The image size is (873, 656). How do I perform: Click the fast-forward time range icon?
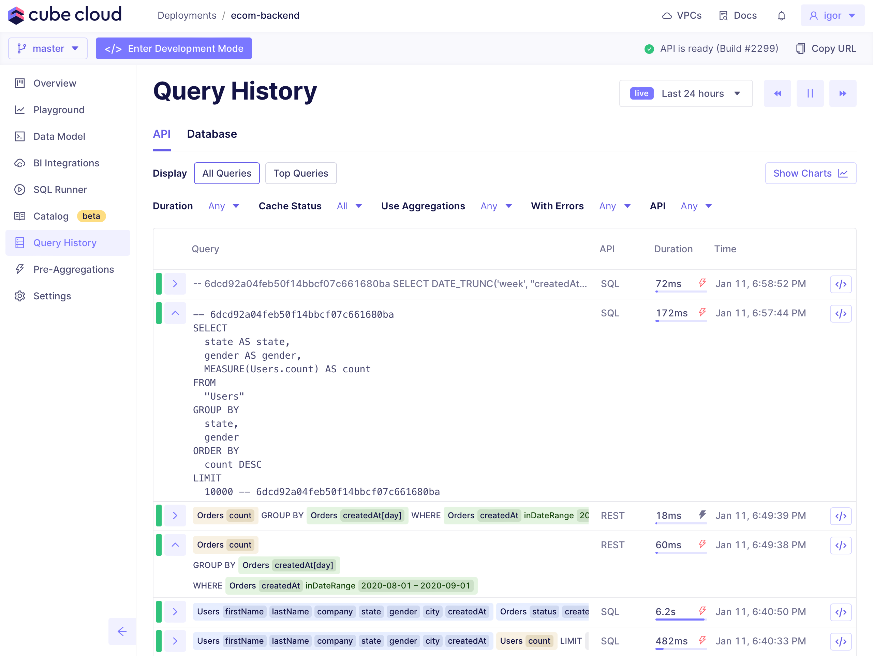(842, 93)
